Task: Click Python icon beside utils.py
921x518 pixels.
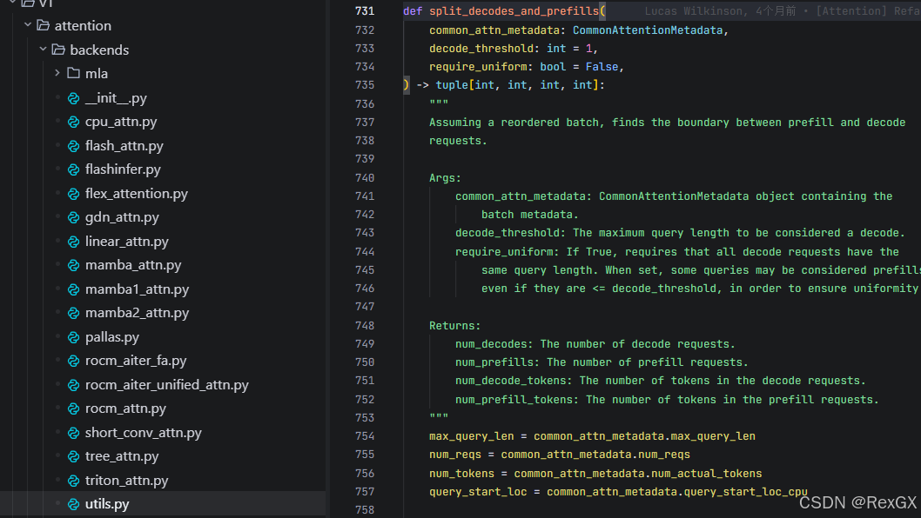Action: pos(73,504)
